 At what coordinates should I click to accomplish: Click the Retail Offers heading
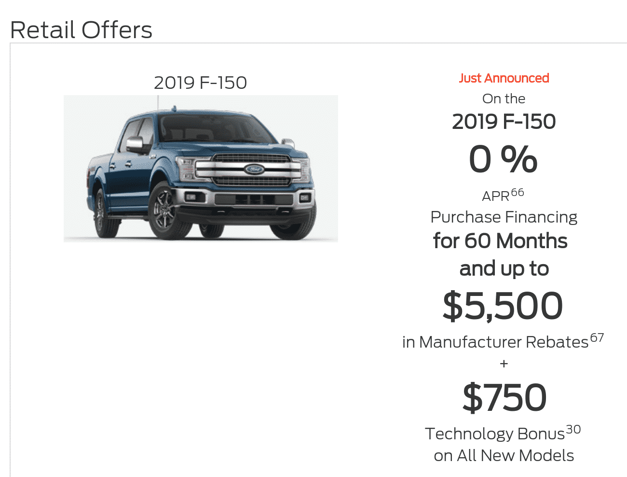click(81, 30)
